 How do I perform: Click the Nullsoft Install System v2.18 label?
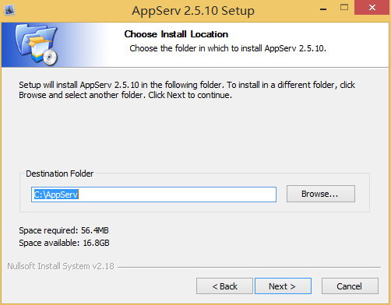pos(61,266)
